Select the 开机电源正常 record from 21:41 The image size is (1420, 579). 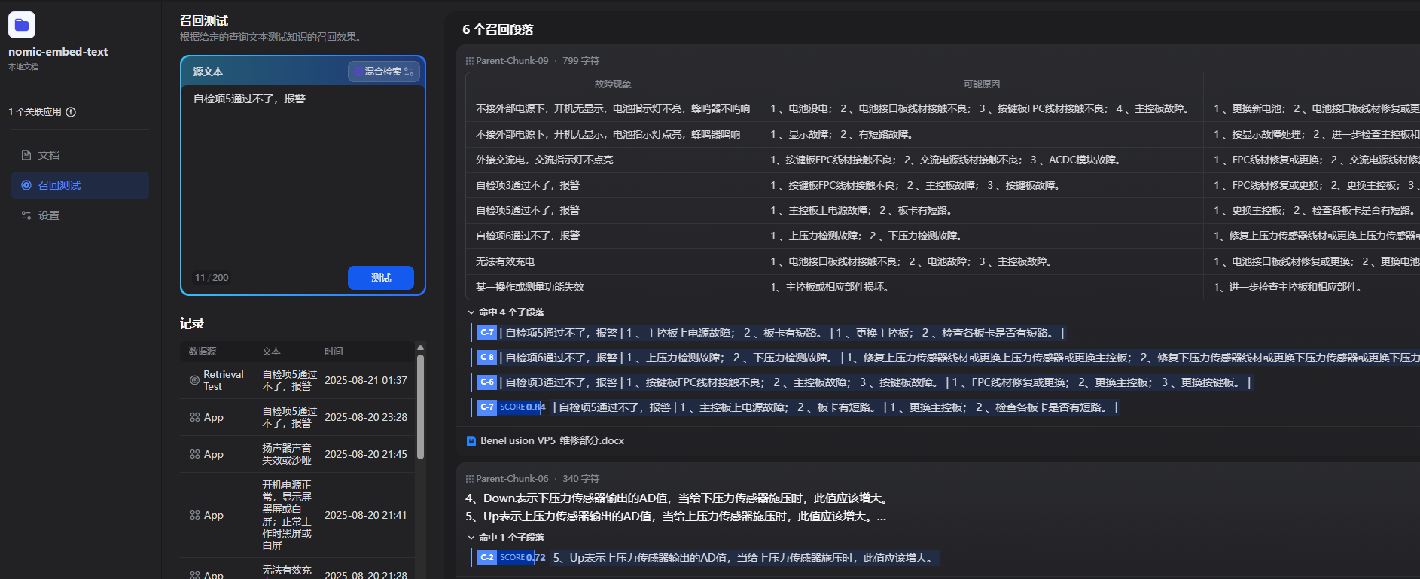(x=297, y=515)
